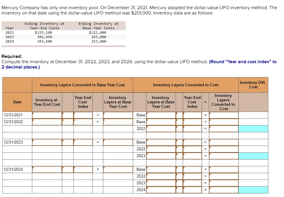Screen dimensions: 284x197
Task: Click the Inventory at Year-End Cost cell for 12/31/2021
Action: [x=46, y=115]
